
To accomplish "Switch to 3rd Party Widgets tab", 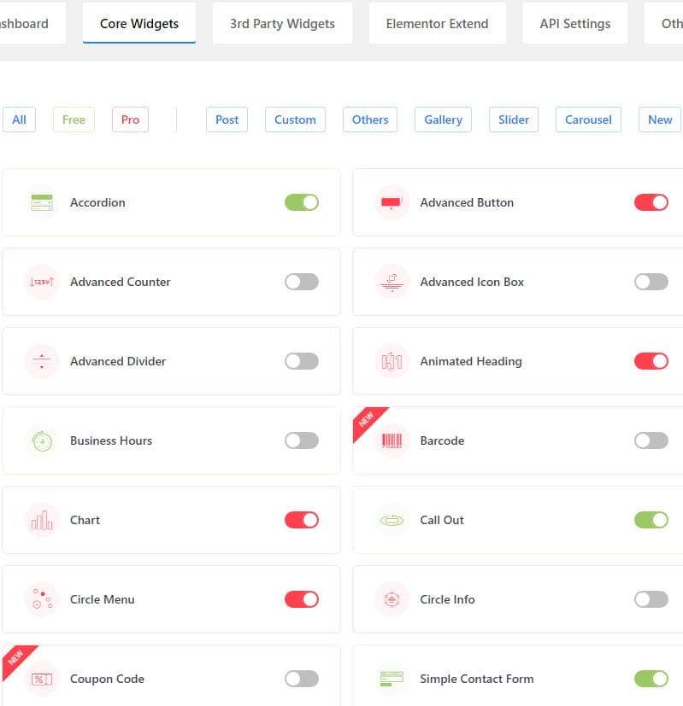I will point(282,23).
